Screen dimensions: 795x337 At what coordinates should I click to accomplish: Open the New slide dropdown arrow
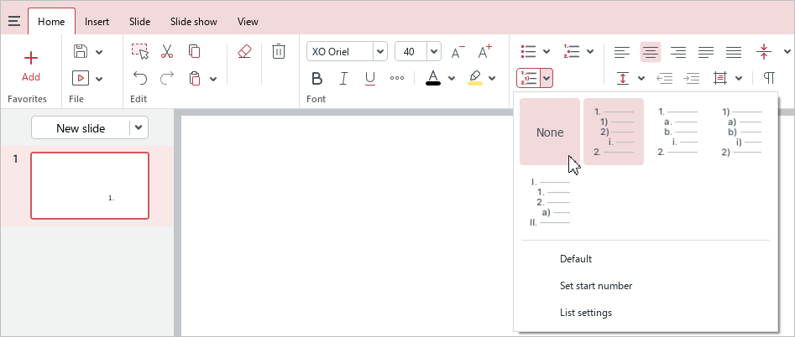(x=139, y=128)
